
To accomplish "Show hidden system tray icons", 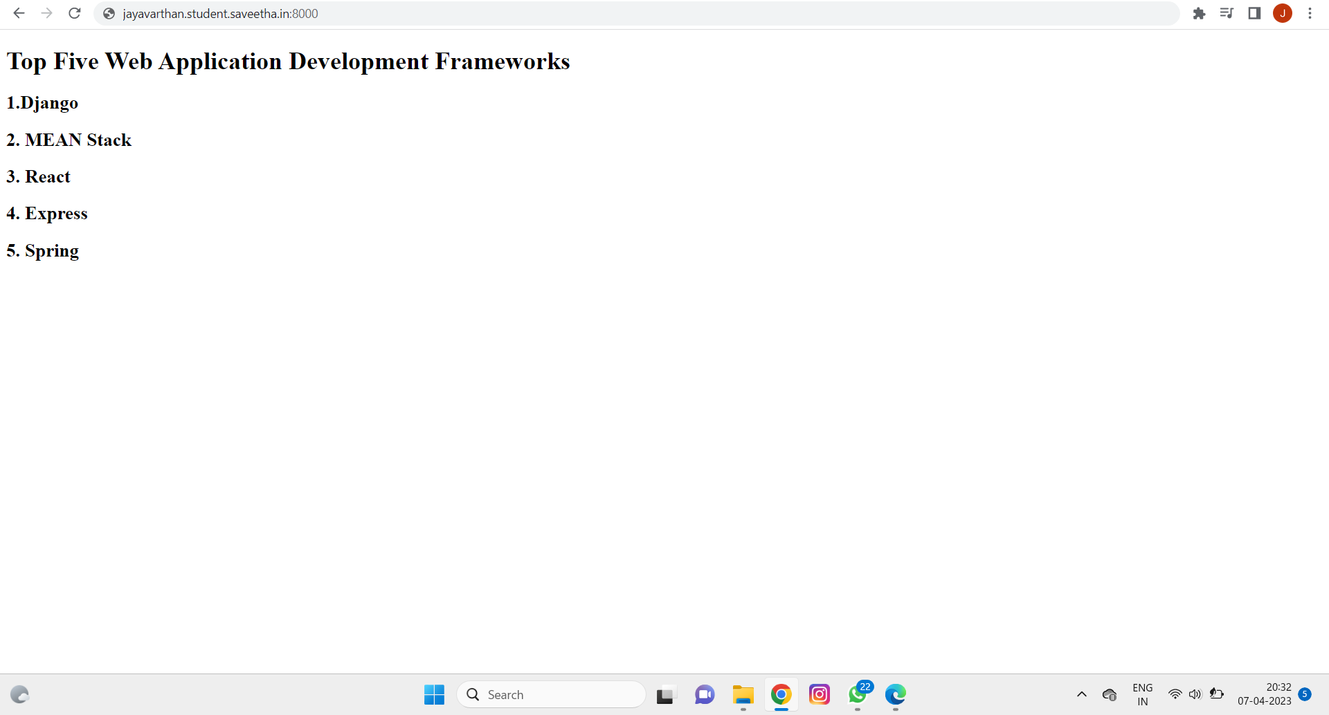I will (x=1082, y=694).
